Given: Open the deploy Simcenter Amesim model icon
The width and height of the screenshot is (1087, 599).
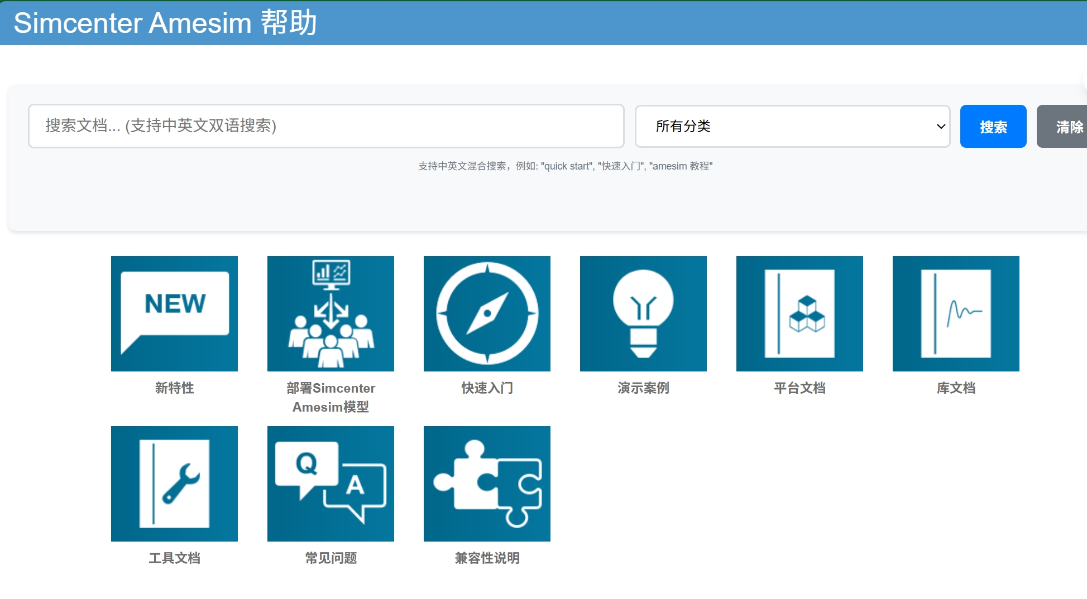Looking at the screenshot, I should 331,313.
